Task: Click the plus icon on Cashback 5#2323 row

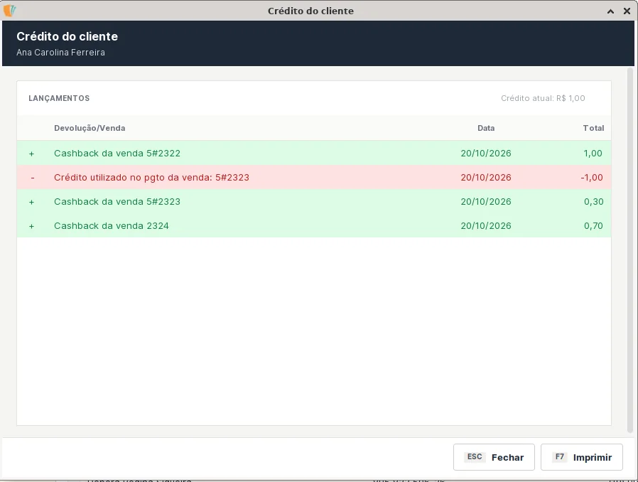Action: click(x=32, y=203)
